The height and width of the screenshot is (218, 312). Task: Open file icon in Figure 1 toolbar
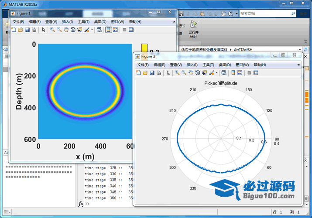pos(21,30)
